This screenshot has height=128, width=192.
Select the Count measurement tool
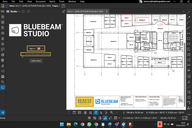pos(188,70)
